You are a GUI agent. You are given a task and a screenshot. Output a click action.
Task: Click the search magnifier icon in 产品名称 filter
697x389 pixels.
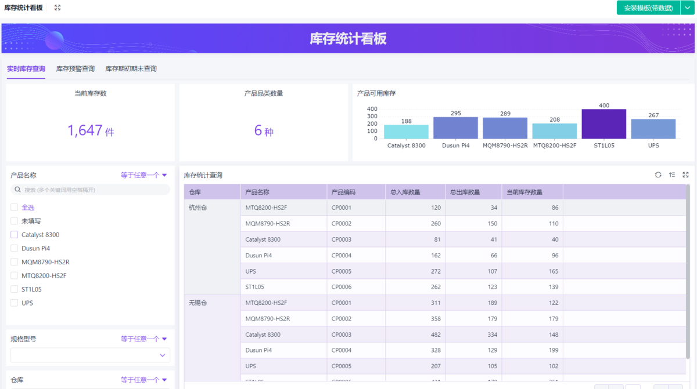tap(17, 190)
